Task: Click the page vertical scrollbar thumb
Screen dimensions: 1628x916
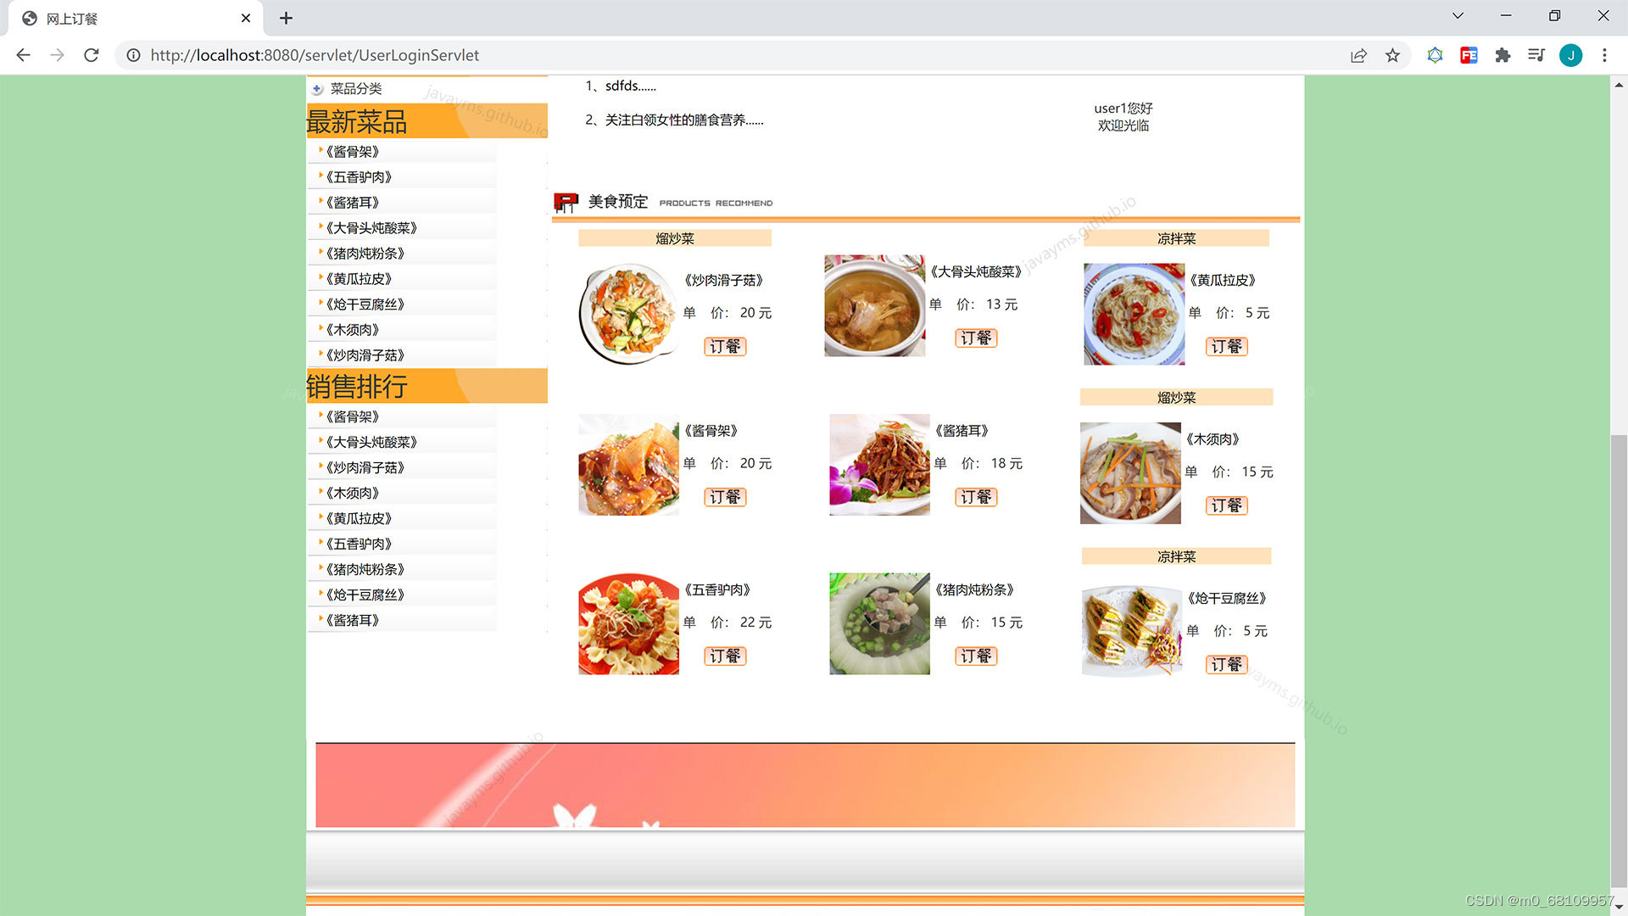Action: [x=1619, y=660]
